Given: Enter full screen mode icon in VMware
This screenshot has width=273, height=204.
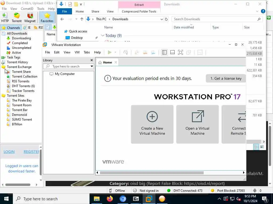Looking at the screenshot, I should (x=180, y=52).
